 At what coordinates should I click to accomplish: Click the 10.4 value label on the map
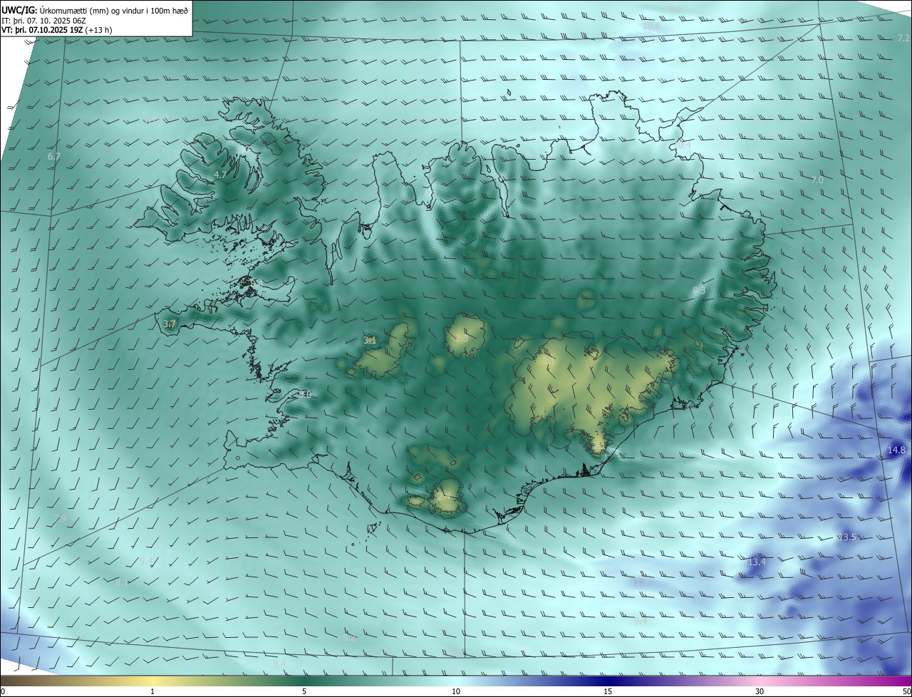[681, 145]
